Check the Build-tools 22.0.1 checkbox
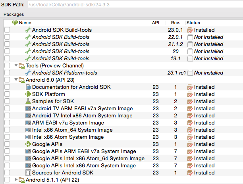 pos(7,37)
